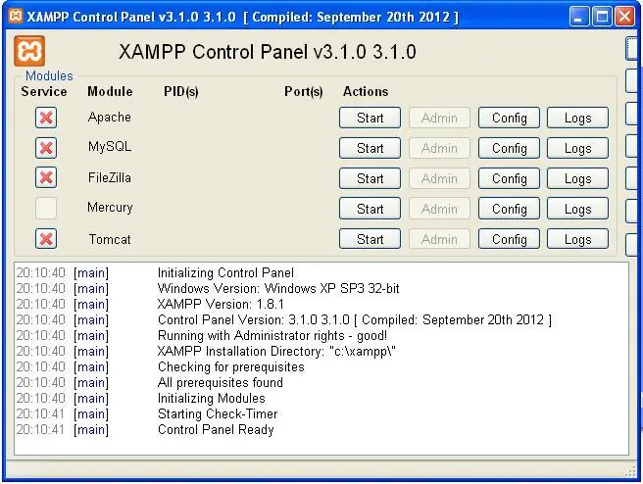Click the 'Windows Version: Windows XP SP3 32-bit' line

point(278,288)
